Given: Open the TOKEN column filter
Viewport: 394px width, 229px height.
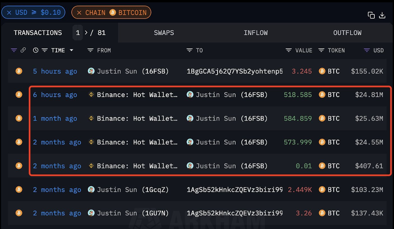Looking at the screenshot, I should [x=321, y=50].
